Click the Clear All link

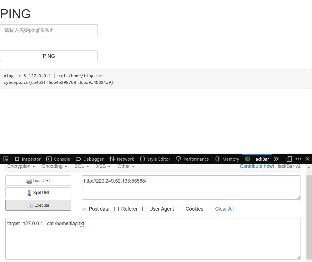224,209
